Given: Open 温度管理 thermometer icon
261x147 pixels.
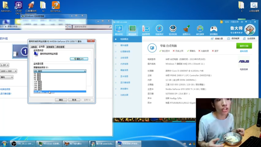Looking at the screenshot, I should pos(146,30).
